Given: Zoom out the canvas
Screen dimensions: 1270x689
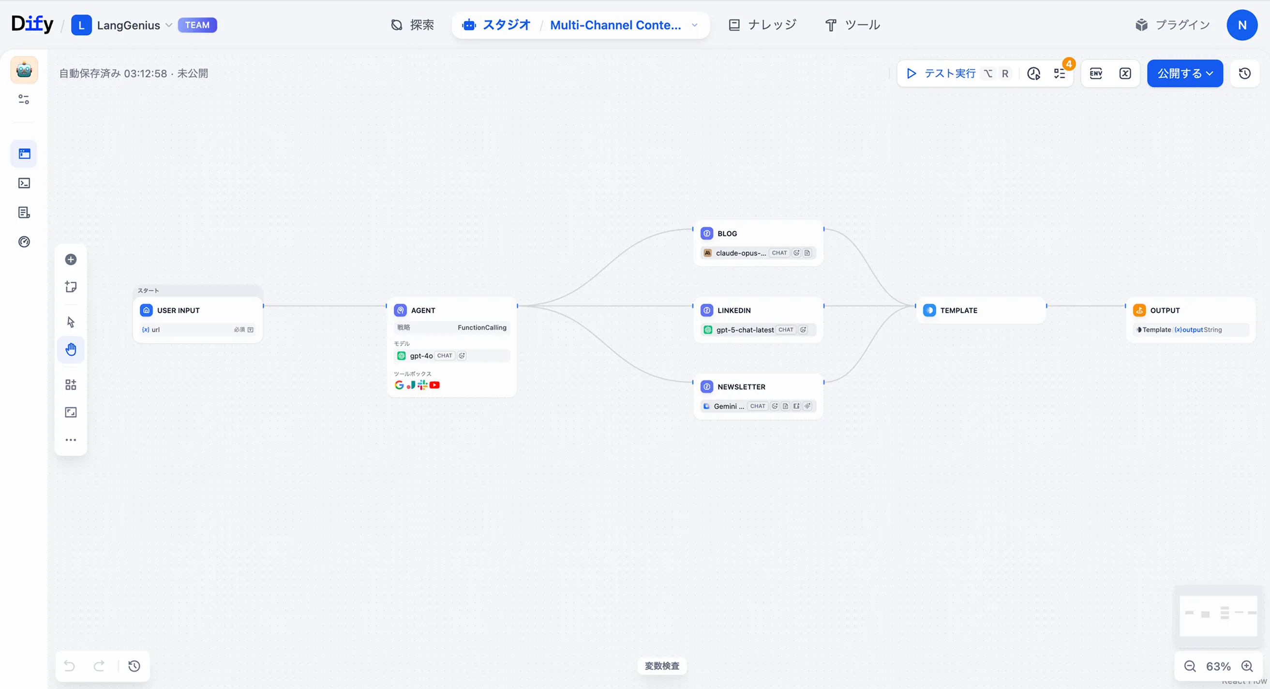Looking at the screenshot, I should [1190, 666].
